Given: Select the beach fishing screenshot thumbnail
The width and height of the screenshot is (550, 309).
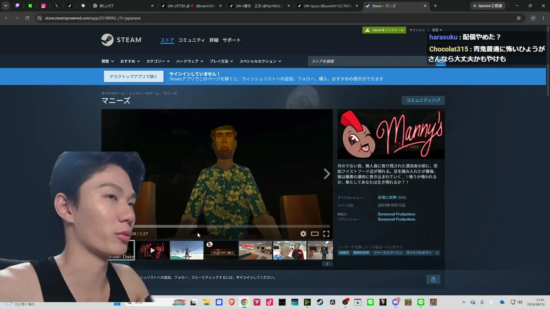Looking at the screenshot, I should (186, 250).
